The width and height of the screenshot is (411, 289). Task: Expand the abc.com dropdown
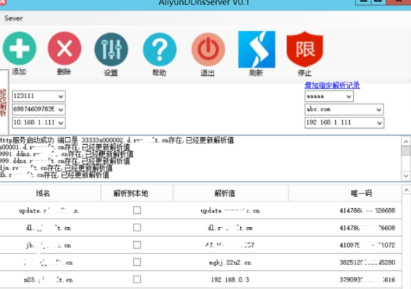point(379,110)
